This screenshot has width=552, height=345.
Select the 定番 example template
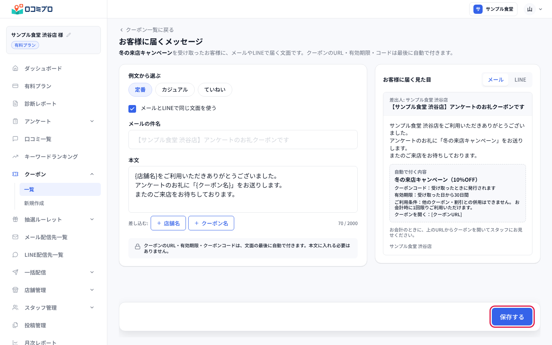(x=140, y=90)
